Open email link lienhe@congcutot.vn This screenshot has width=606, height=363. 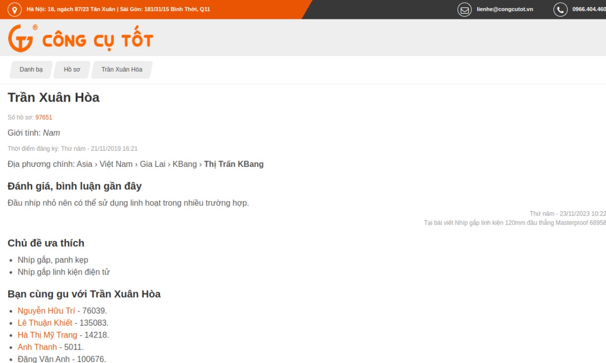coord(505,9)
